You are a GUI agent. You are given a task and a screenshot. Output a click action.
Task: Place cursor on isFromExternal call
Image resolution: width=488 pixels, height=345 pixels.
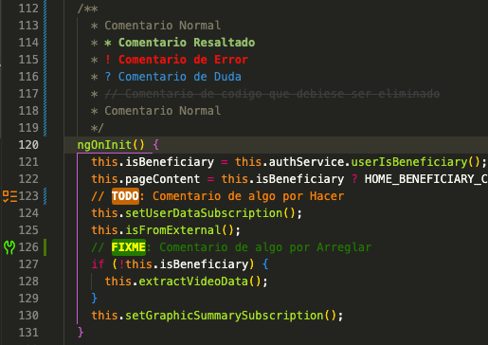point(173,230)
